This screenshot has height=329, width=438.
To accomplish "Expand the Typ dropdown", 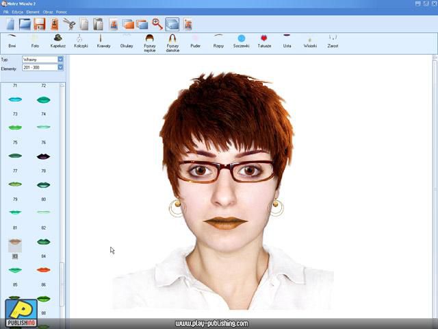I will (60, 60).
